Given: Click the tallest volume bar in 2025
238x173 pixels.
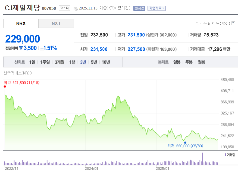Looking at the screenshot, I should click(202, 159).
